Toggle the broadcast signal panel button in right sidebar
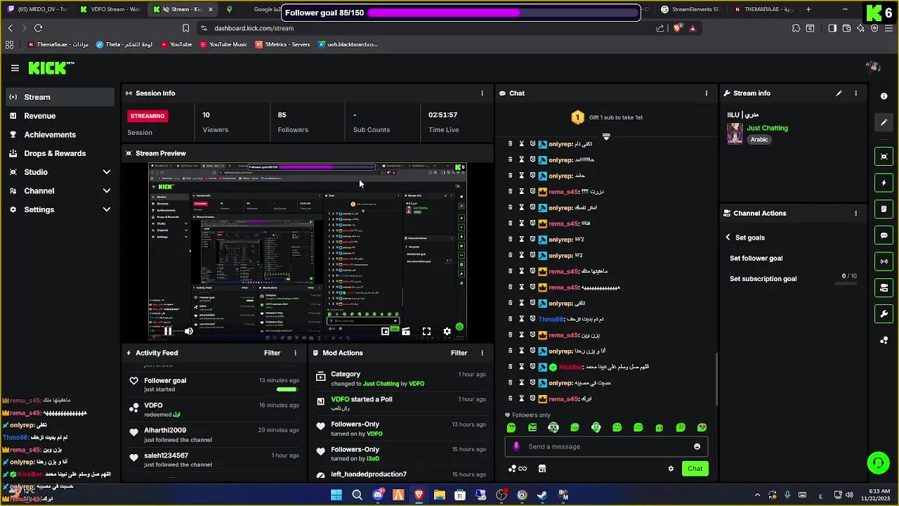 click(884, 261)
